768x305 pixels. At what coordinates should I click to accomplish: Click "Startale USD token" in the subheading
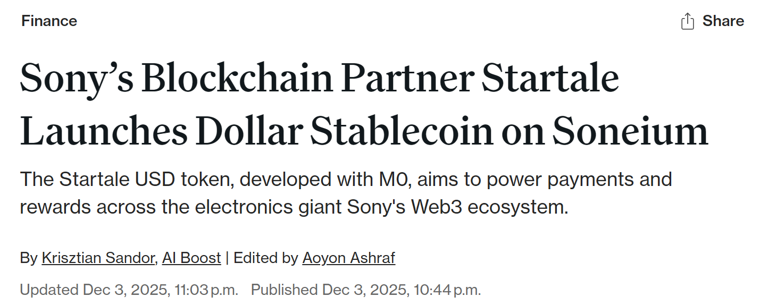tap(127, 180)
